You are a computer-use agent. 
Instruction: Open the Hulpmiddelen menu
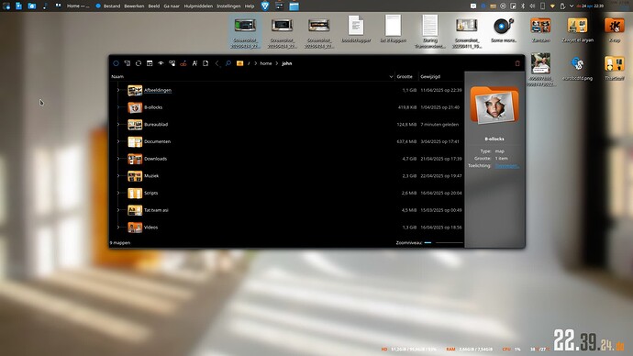point(198,6)
